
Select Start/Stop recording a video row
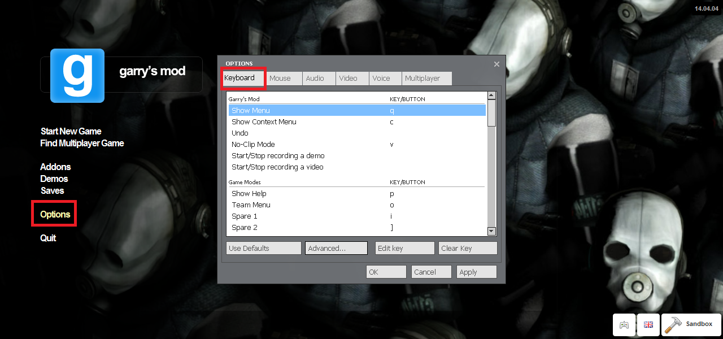357,167
